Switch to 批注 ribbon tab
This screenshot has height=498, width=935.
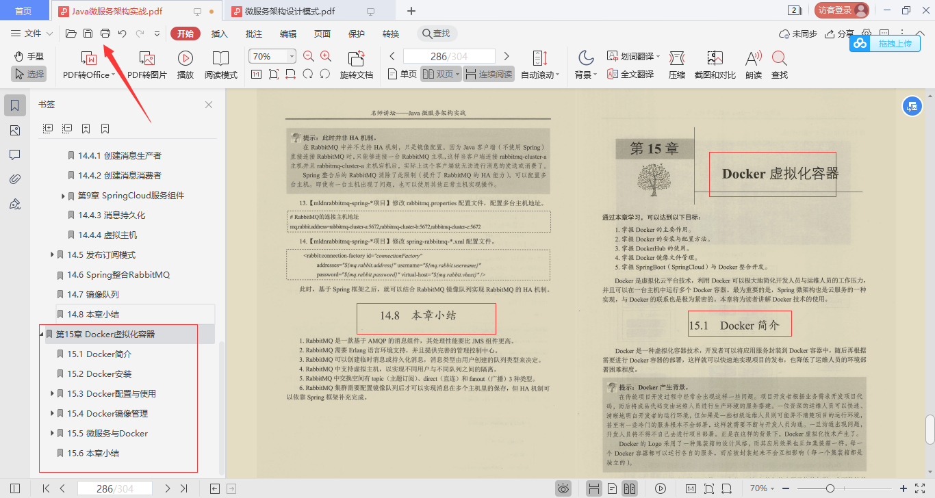pyautogui.click(x=254, y=34)
